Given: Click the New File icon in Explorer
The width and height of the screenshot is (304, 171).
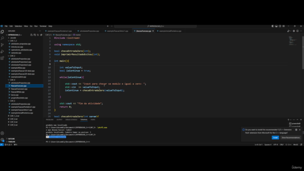Looking at the screenshot, I should point(31,35).
